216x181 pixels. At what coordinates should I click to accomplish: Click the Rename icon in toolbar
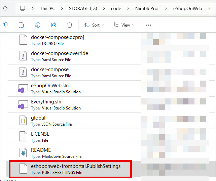37,25
